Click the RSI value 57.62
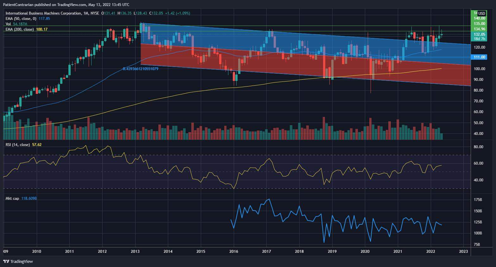The width and height of the screenshot is (496, 267). [37, 145]
